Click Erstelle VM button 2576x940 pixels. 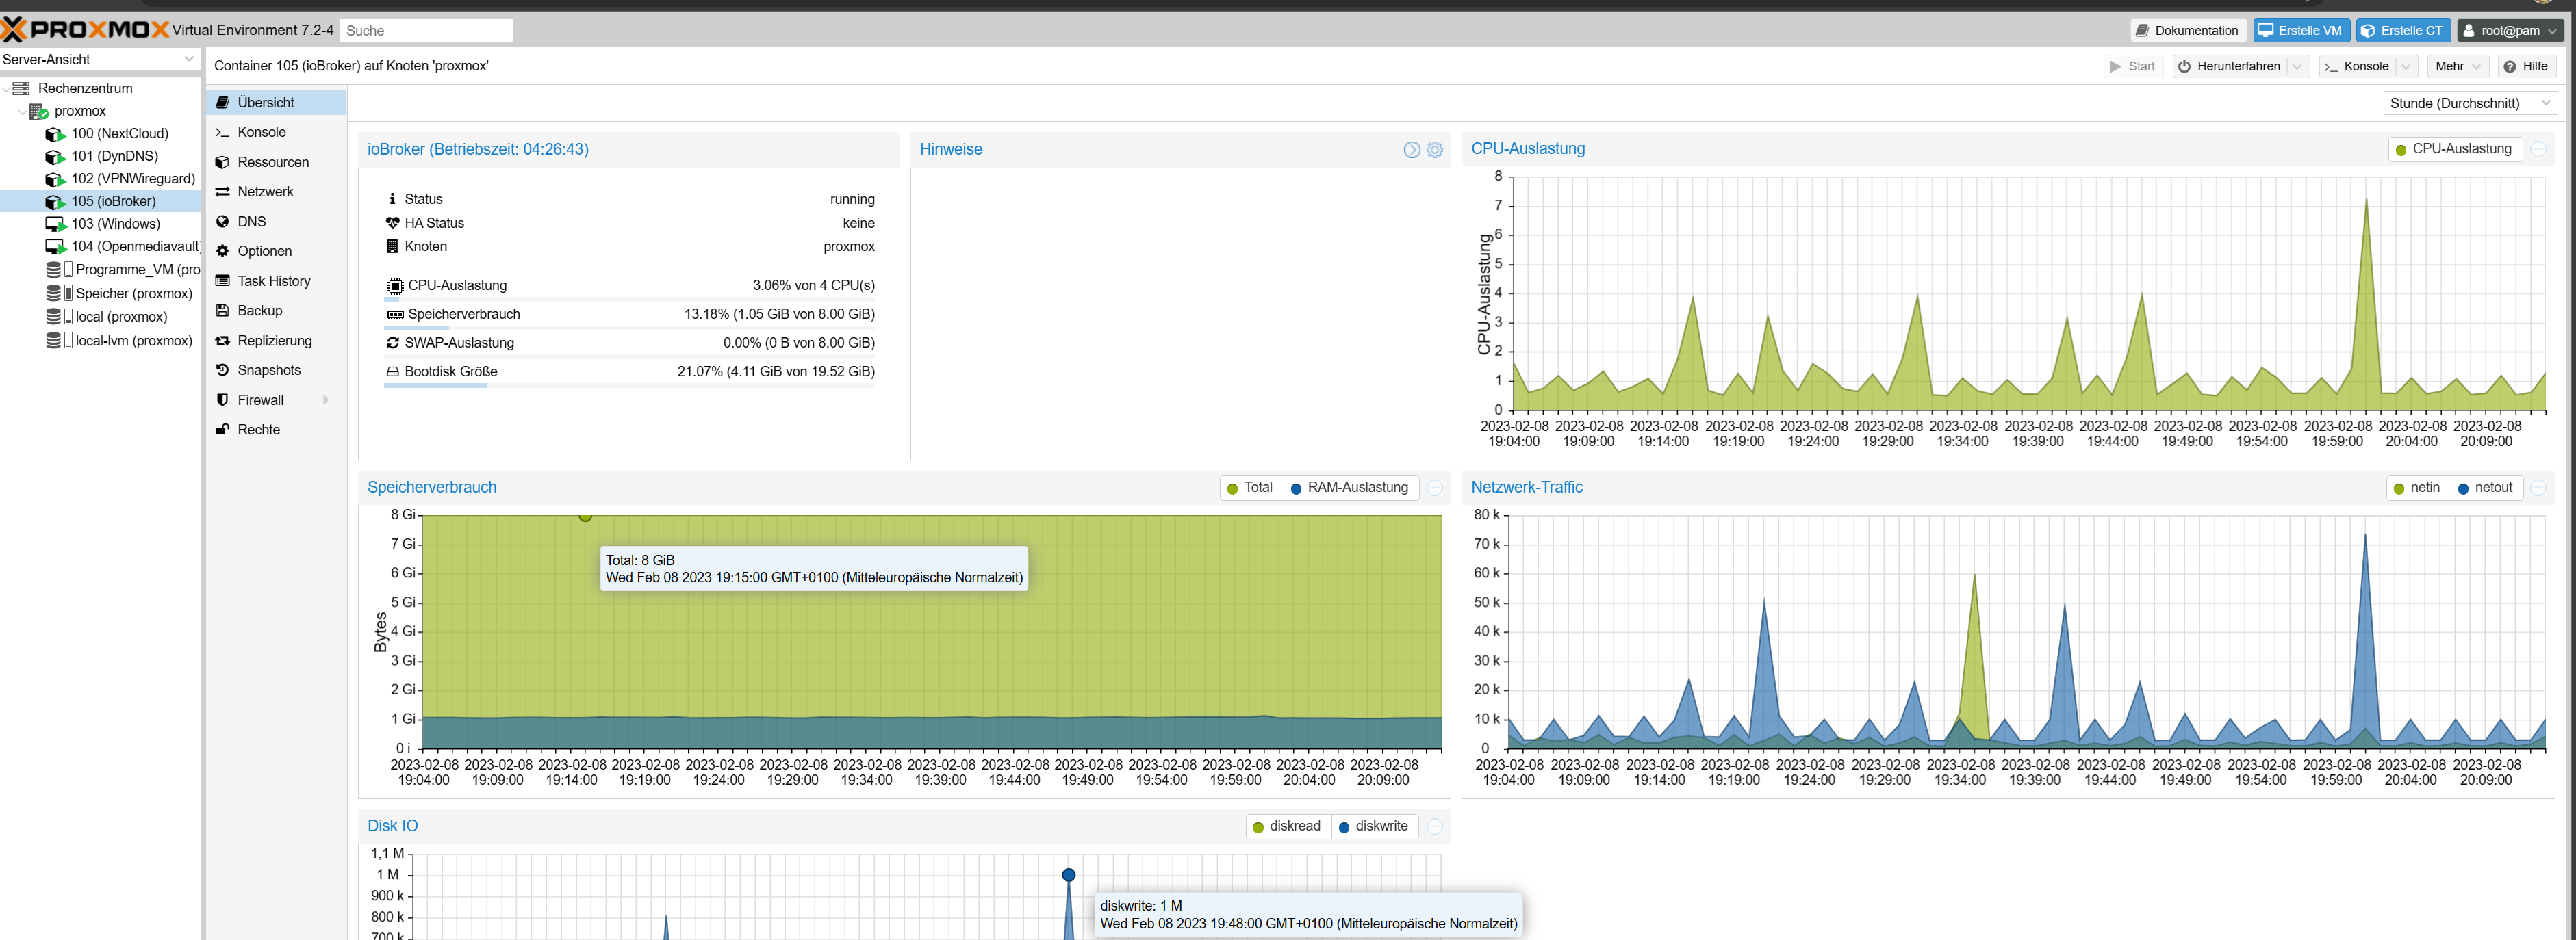(2300, 30)
